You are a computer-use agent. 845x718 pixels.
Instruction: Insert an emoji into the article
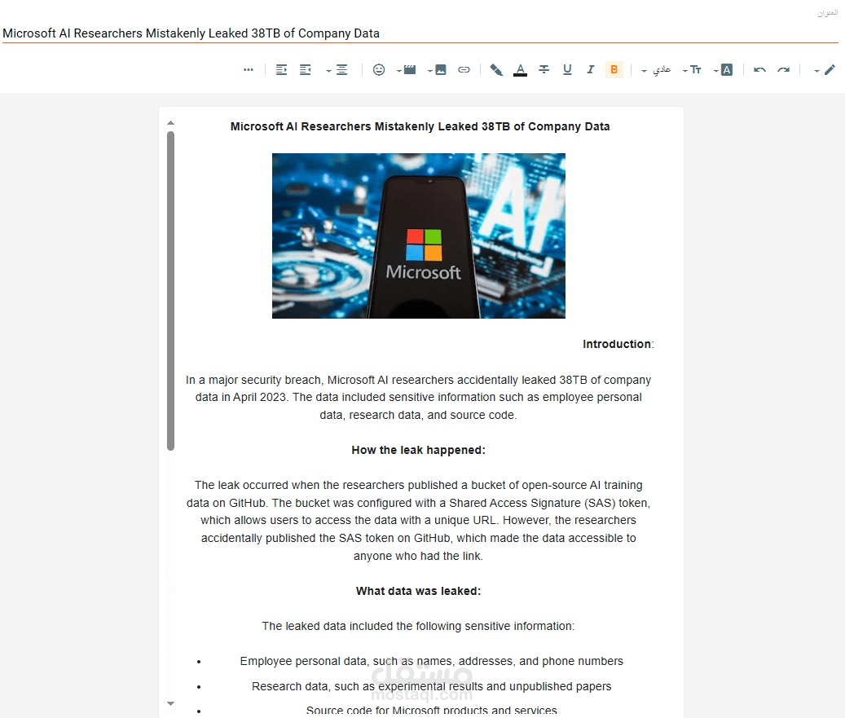378,69
